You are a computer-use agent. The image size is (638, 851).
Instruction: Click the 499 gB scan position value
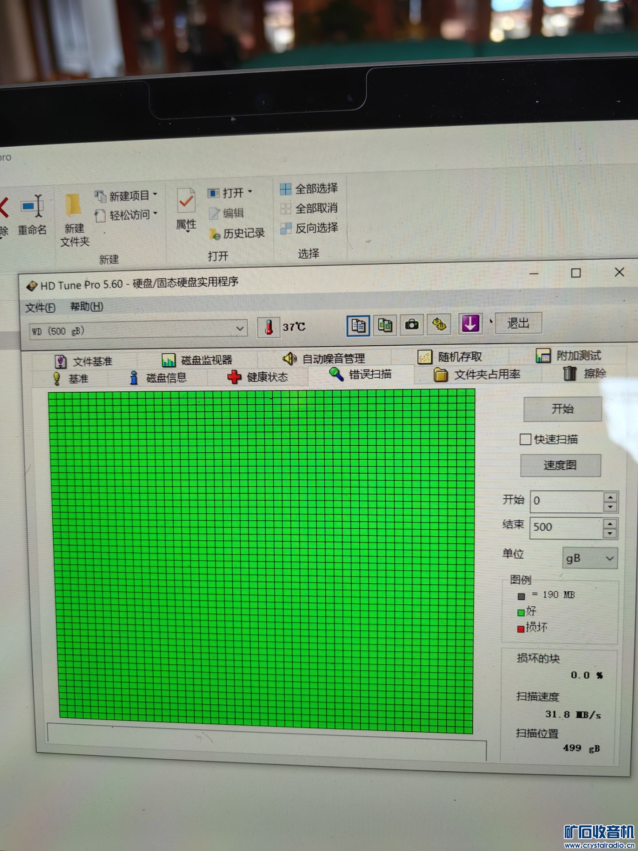581,748
